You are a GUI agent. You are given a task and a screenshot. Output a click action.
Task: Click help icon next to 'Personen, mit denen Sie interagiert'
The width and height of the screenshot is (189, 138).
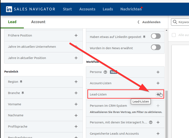tap(151, 123)
